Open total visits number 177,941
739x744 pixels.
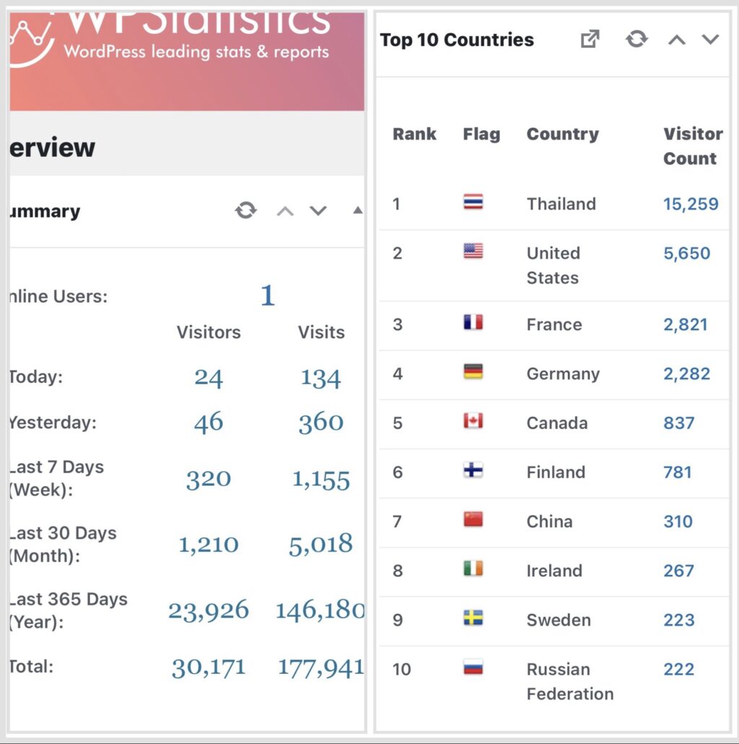tap(320, 667)
